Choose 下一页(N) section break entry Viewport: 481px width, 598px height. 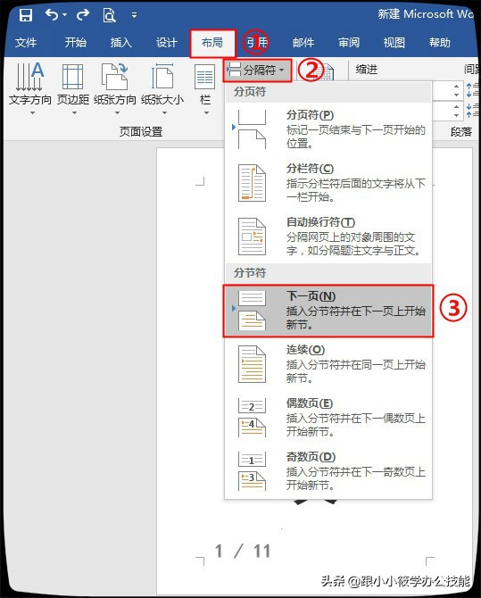point(328,311)
